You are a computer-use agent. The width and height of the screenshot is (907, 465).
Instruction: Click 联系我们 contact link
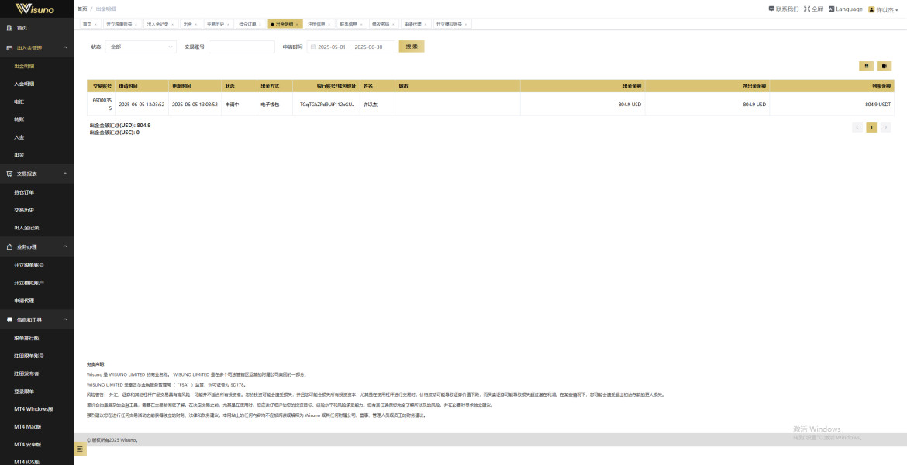(x=787, y=9)
